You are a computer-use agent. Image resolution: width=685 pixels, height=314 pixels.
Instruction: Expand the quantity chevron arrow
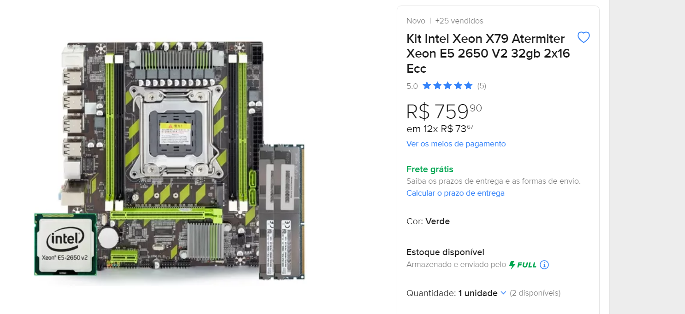(503, 293)
